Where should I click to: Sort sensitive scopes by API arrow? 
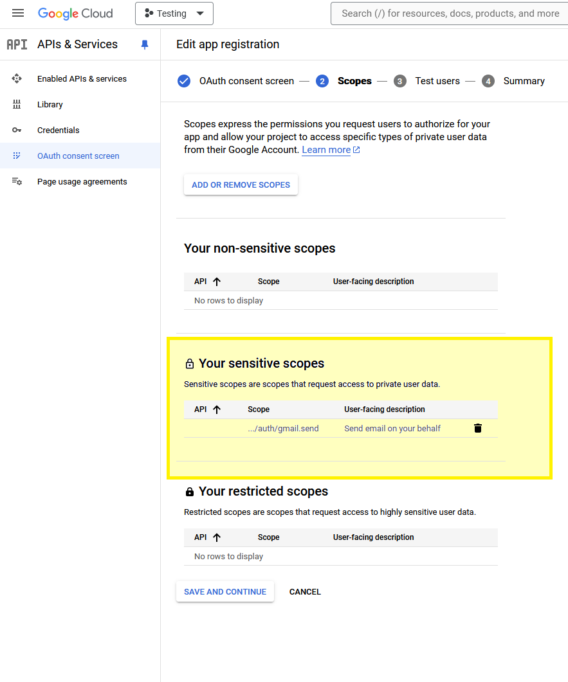(x=217, y=409)
